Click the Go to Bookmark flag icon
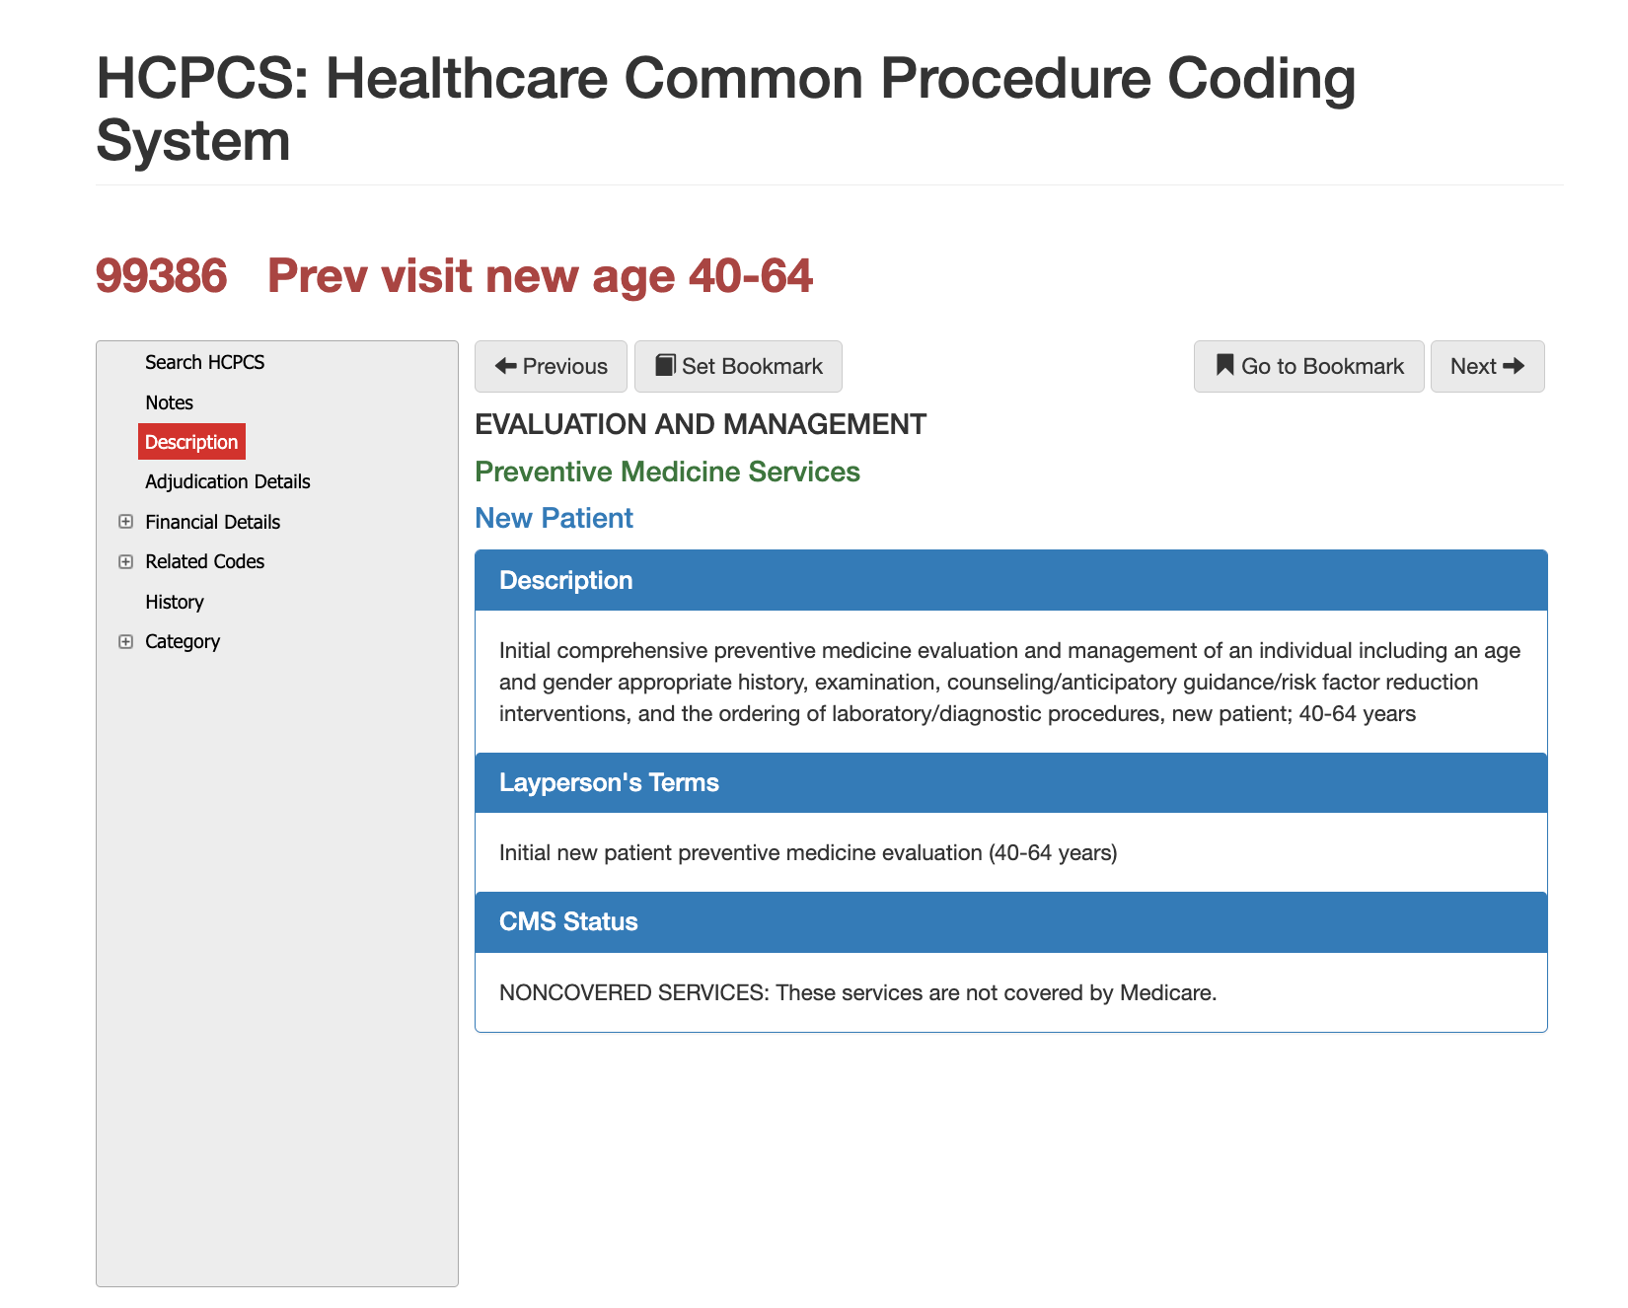Viewport: 1628px width, 1308px height. pyautogui.click(x=1224, y=366)
